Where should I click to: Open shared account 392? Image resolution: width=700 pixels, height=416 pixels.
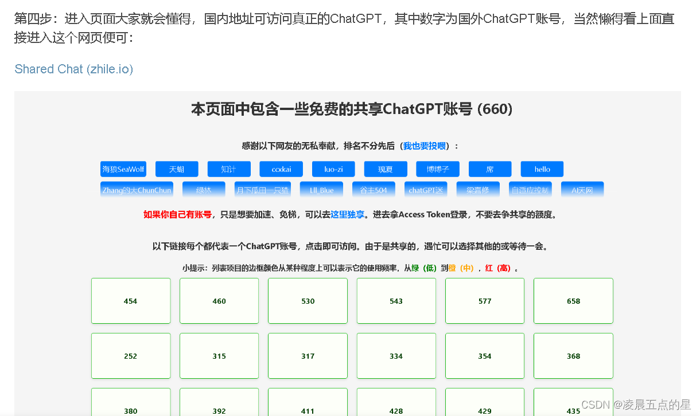coord(219,402)
